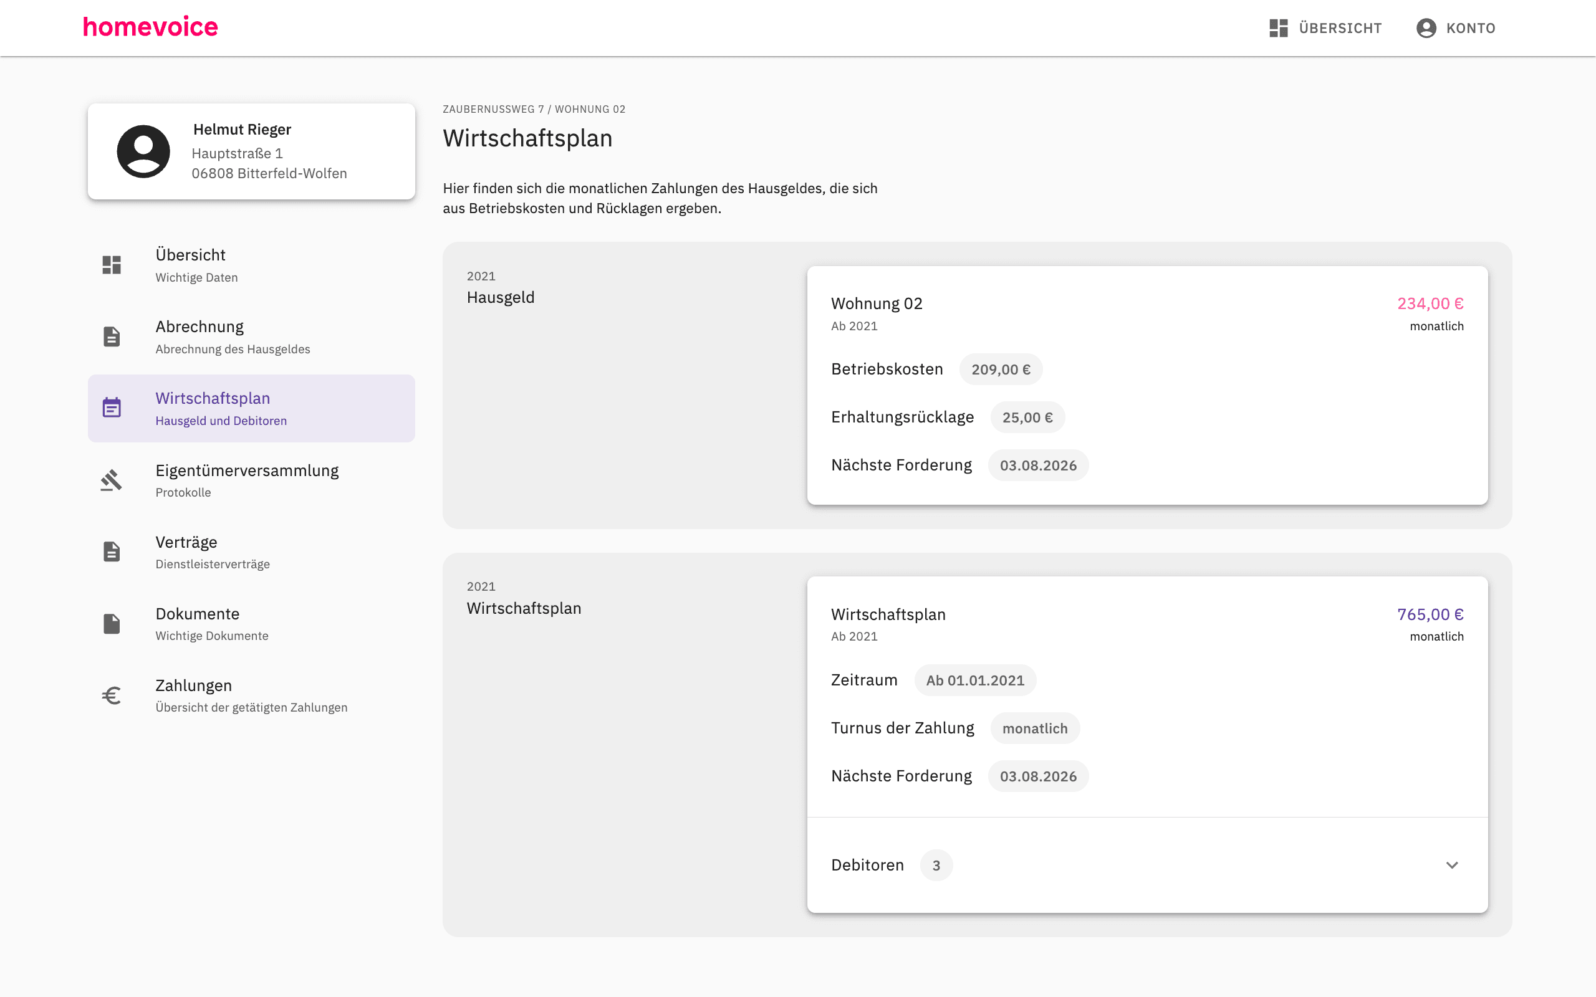Viewport: 1596px width, 997px height.
Task: Select Wirtschaftsplan in the sidebar menu
Action: [251, 408]
